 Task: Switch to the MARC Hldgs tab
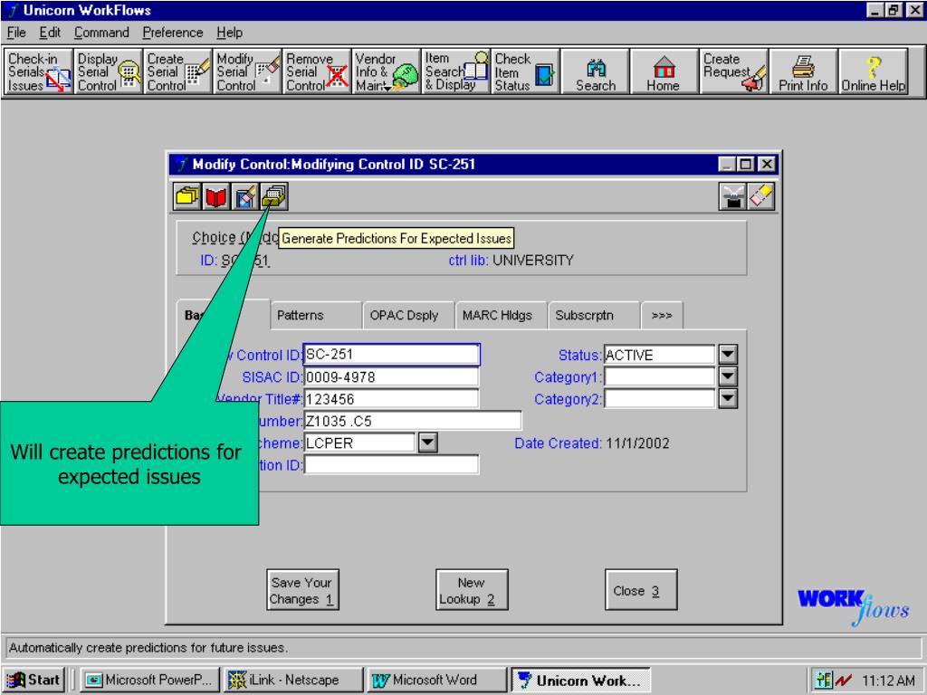click(x=502, y=315)
